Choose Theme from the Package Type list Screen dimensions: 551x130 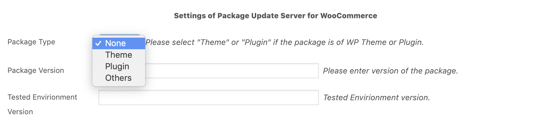118,55
